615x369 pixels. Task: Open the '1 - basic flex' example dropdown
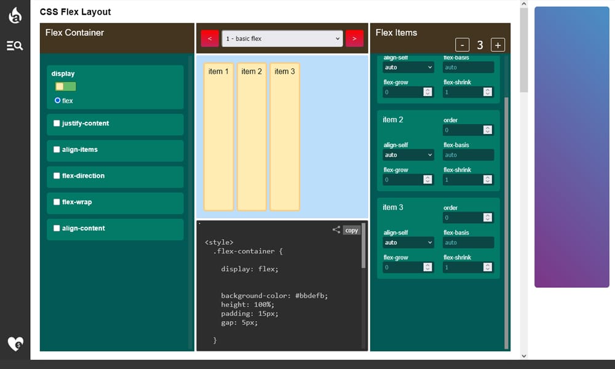click(x=282, y=38)
